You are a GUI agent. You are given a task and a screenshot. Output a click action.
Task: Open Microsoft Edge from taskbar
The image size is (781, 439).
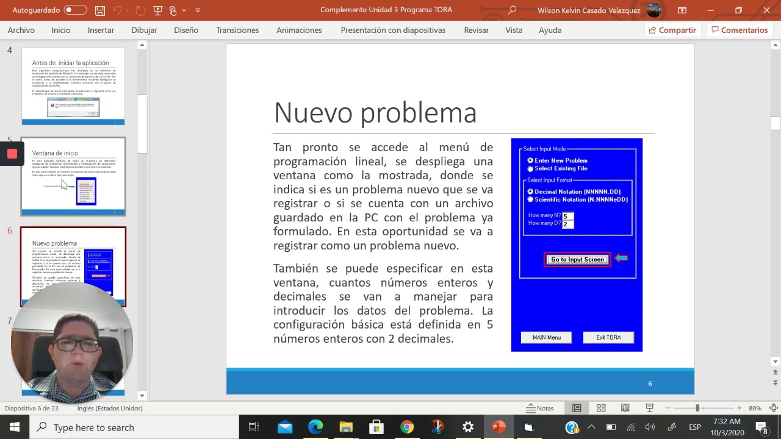[315, 427]
